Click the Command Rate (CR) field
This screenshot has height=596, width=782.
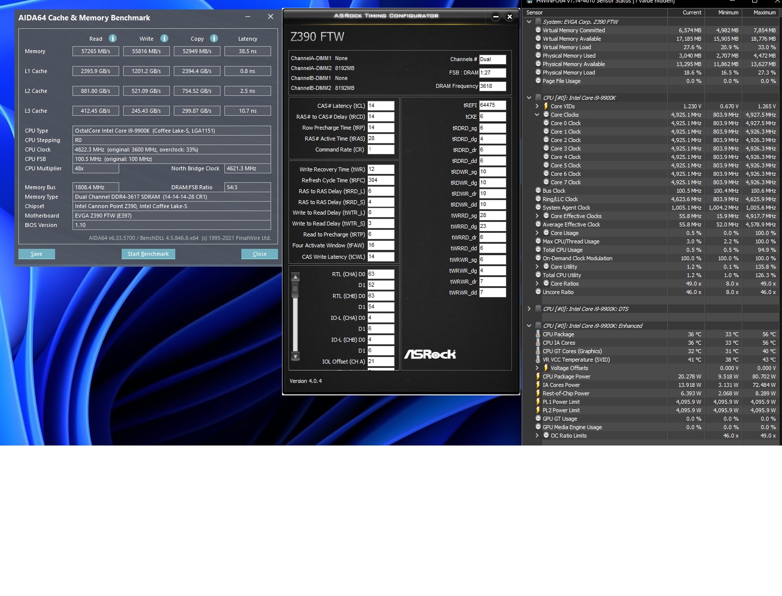click(x=381, y=149)
